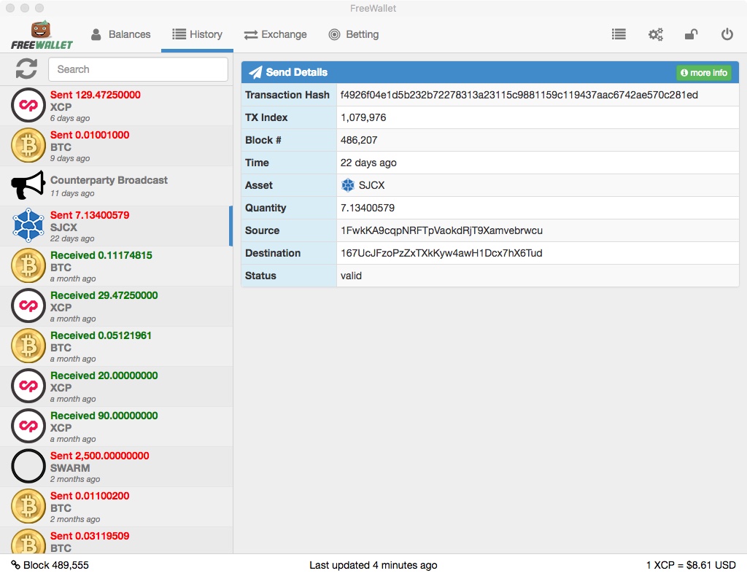Select the Received 0.05121961 BTC transaction
This screenshot has width=747, height=576.
coord(116,346)
